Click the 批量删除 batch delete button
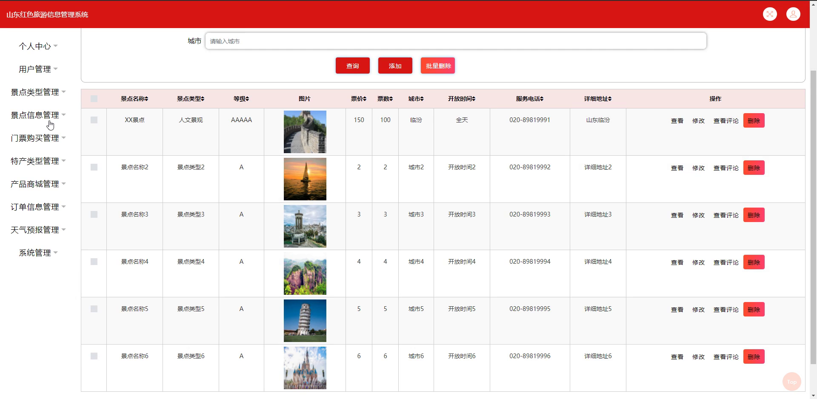This screenshot has width=817, height=399. 438,66
